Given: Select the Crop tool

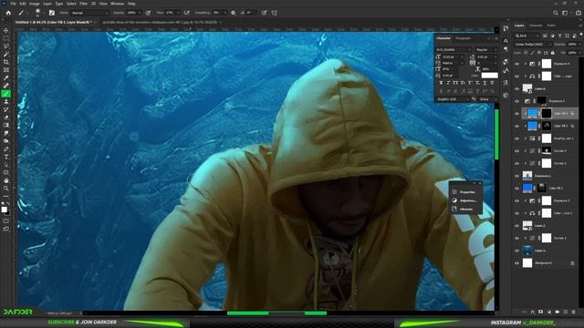Looking at the screenshot, I should [x=6, y=62].
